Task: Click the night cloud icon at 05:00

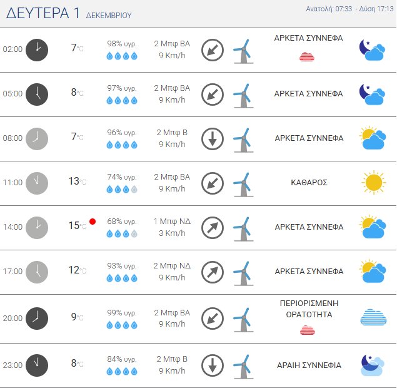Action: (373, 94)
